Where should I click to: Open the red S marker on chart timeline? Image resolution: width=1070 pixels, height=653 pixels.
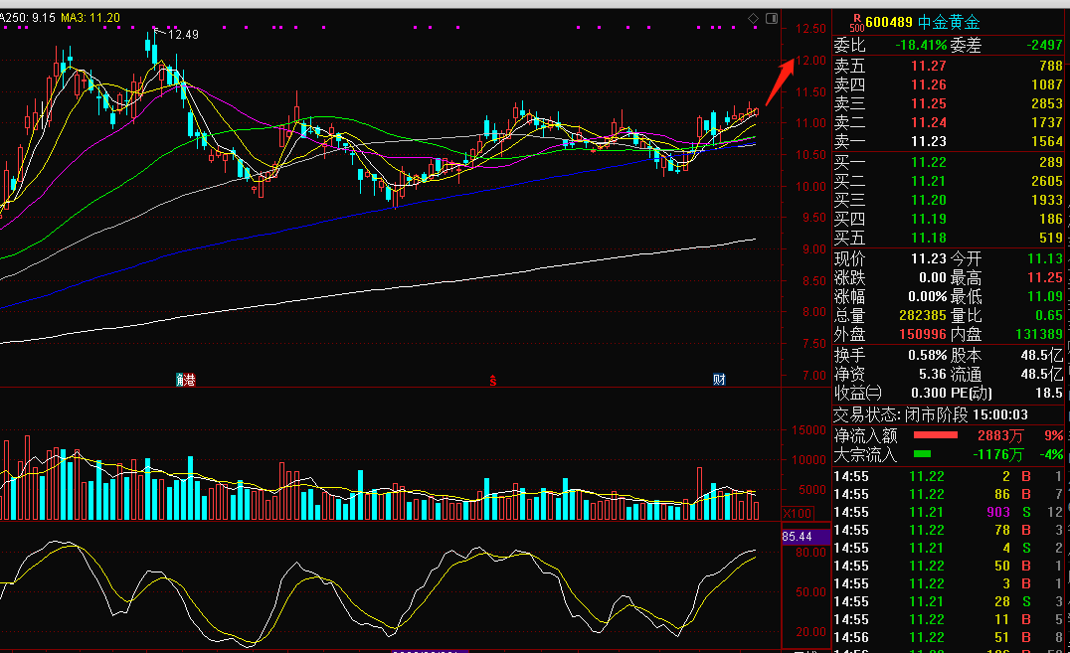492,381
